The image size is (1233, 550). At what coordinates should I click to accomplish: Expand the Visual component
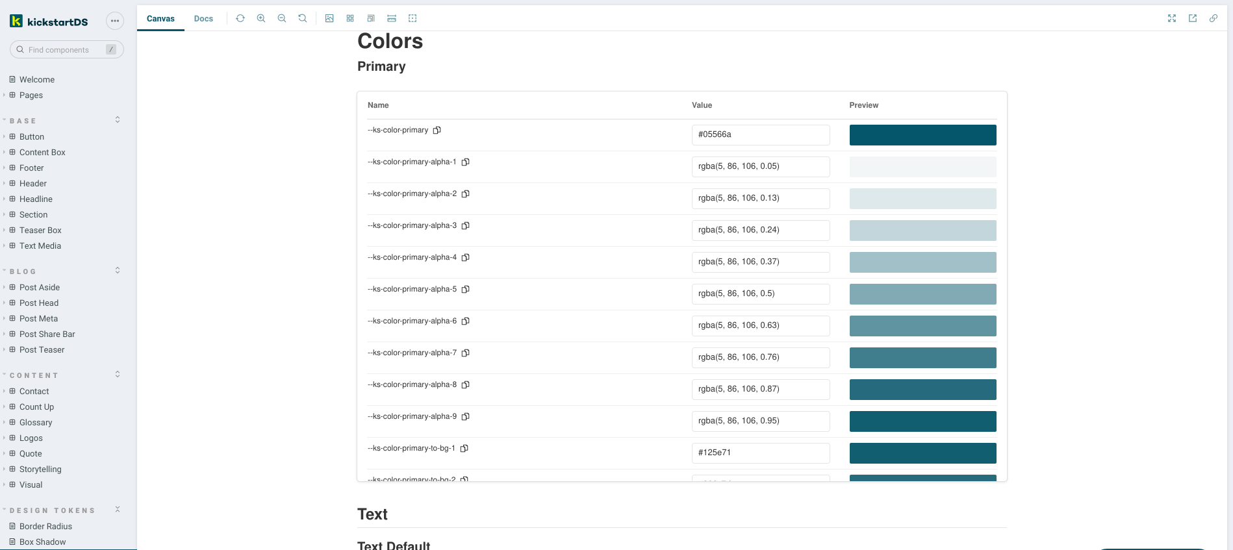(31, 484)
